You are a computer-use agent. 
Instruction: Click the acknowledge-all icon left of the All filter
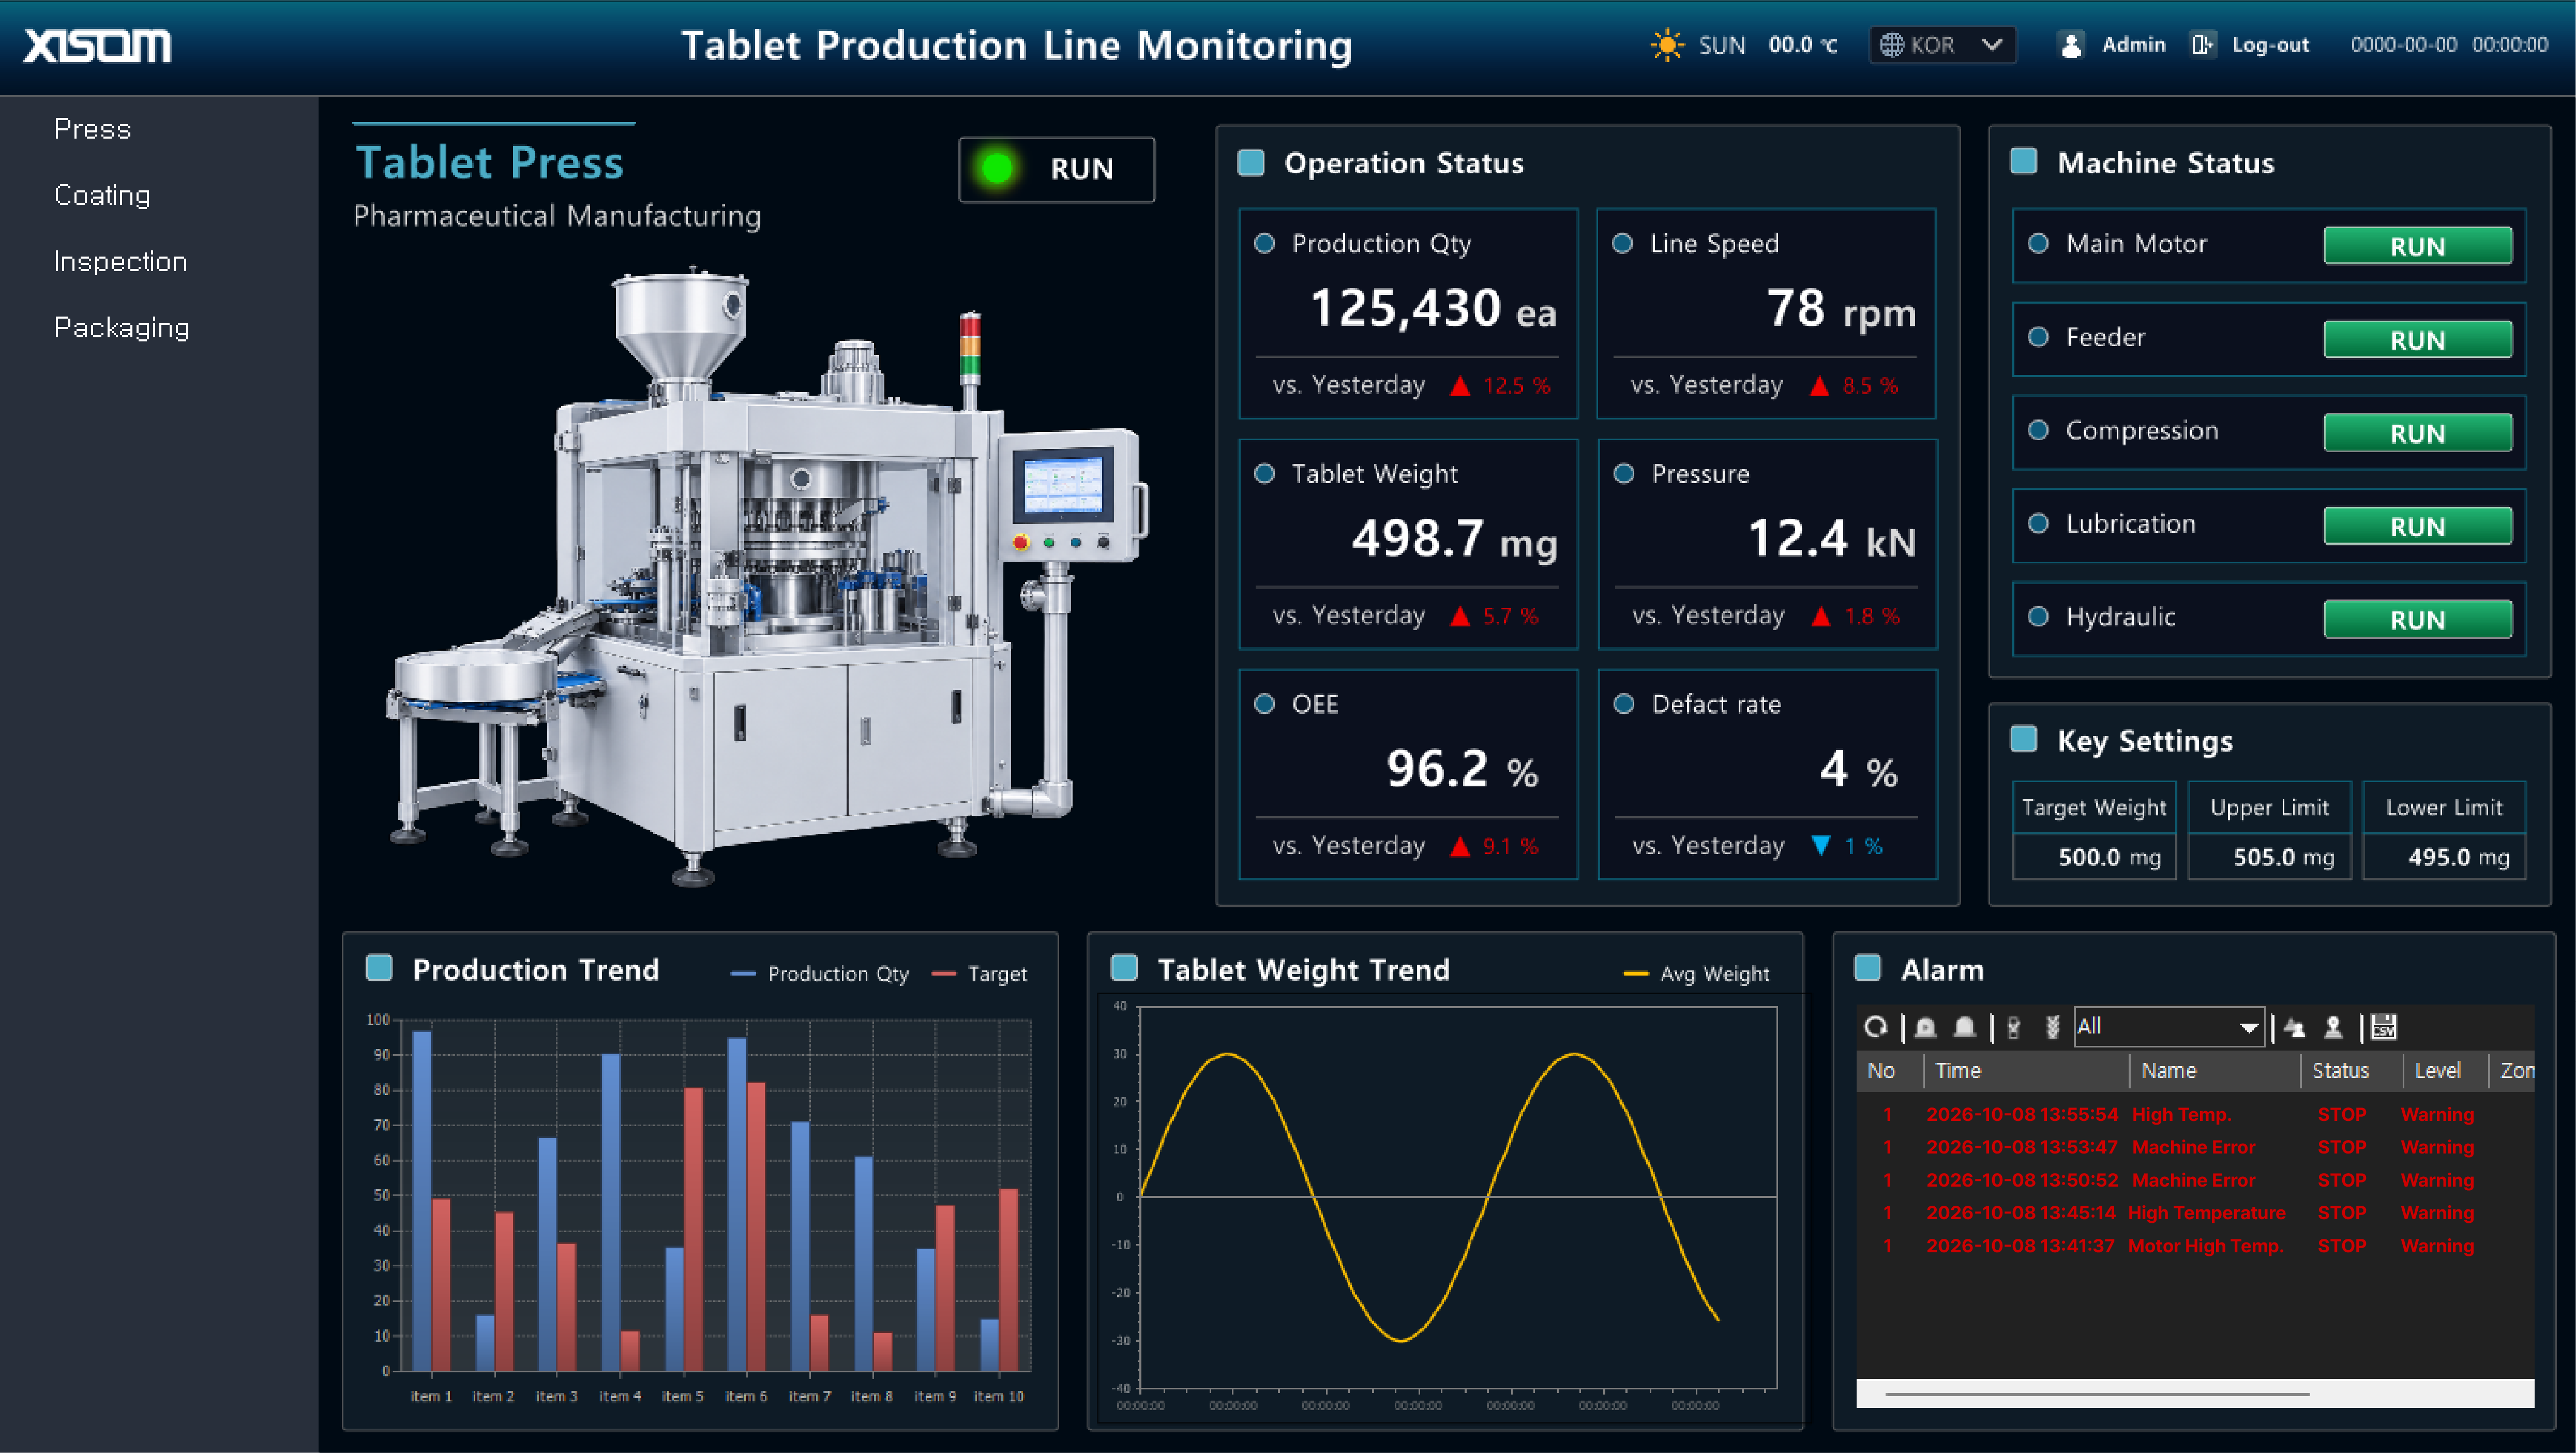pos(2052,1027)
